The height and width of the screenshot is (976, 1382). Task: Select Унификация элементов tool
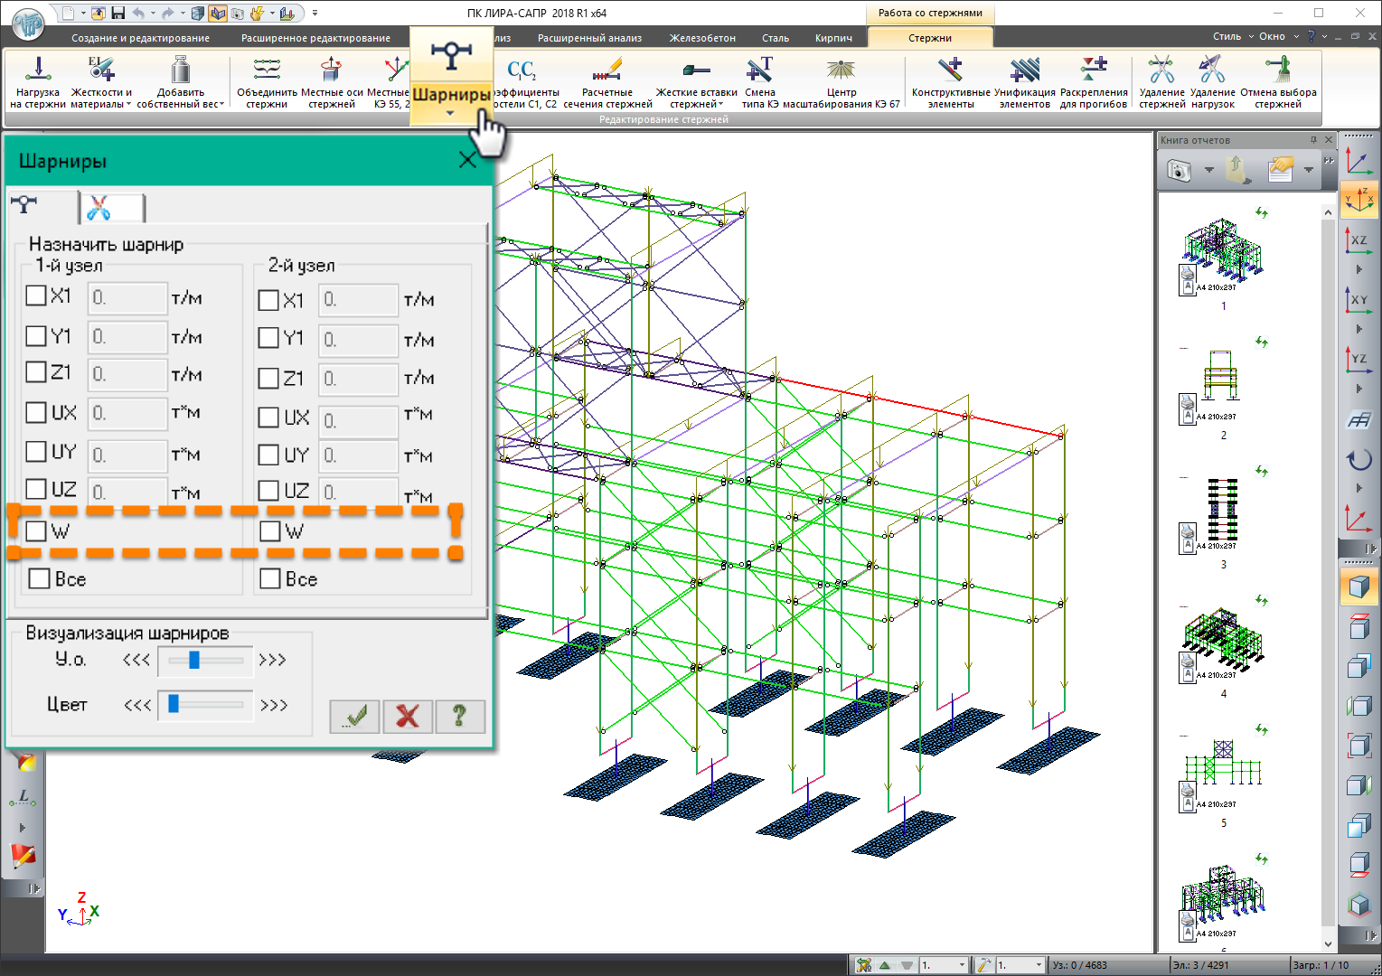click(x=1024, y=70)
